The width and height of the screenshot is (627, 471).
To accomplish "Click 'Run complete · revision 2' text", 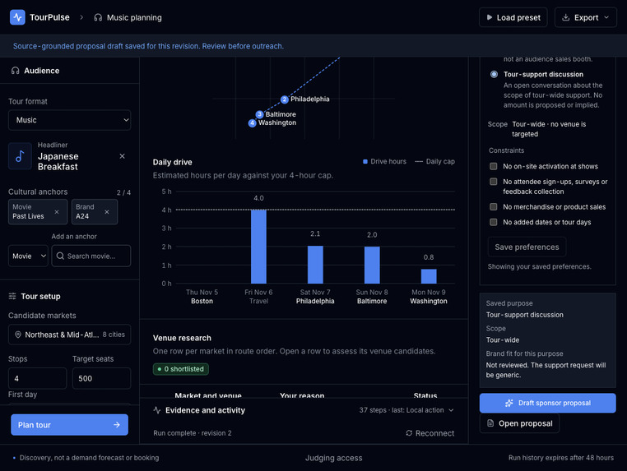I will pyautogui.click(x=193, y=433).
